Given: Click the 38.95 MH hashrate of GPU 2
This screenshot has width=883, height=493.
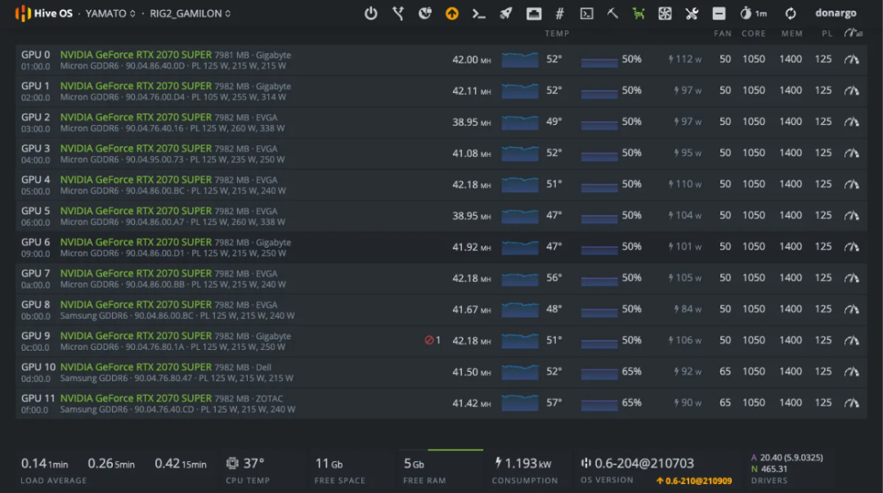Looking at the screenshot, I should [x=472, y=122].
